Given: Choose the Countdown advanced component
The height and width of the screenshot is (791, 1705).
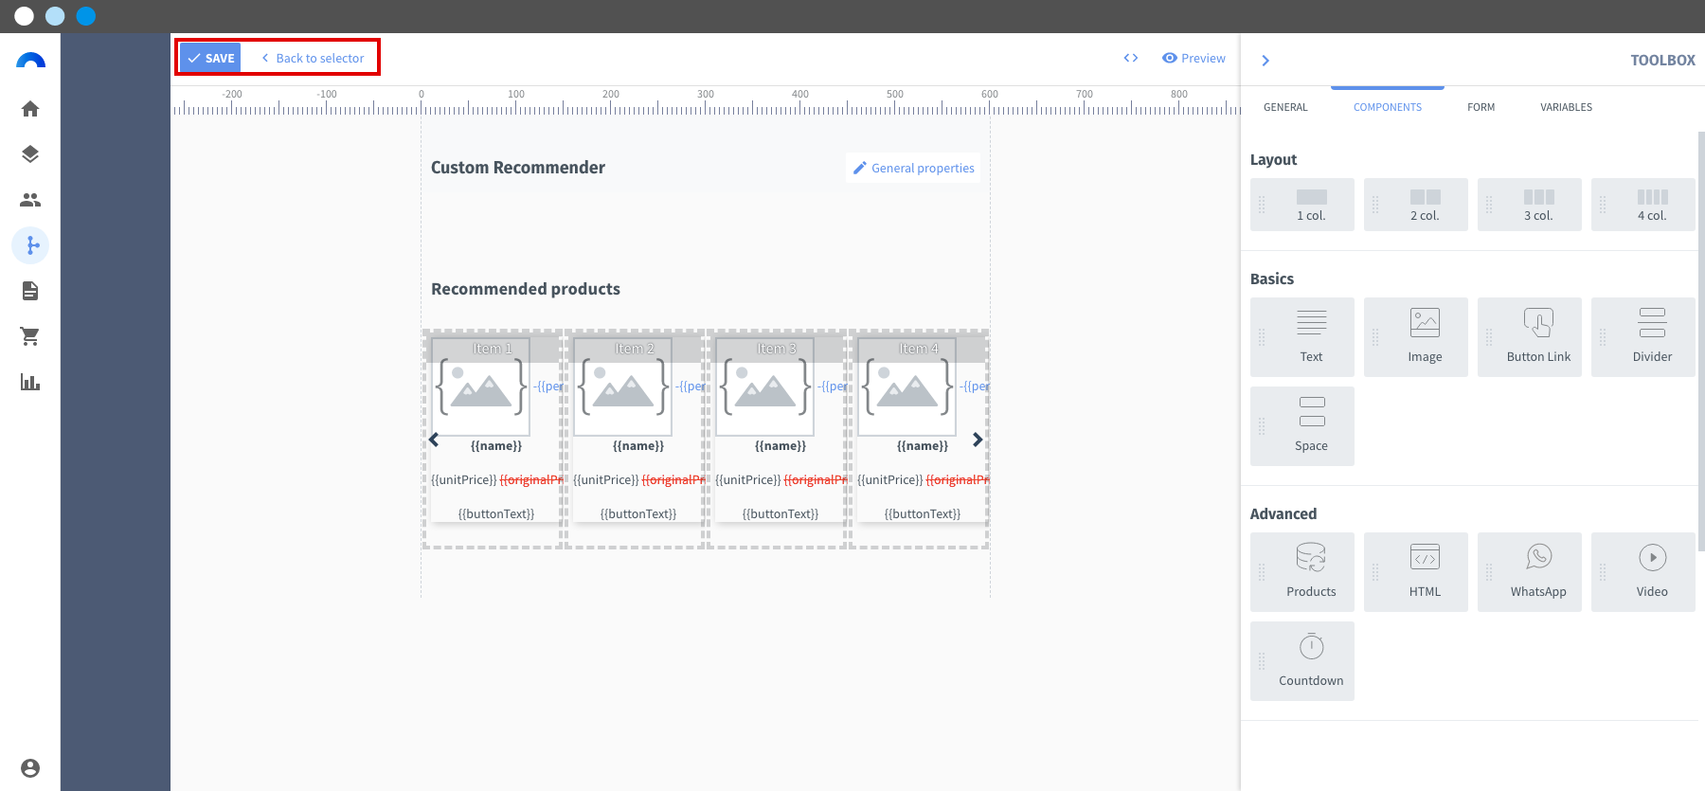Looking at the screenshot, I should tap(1302, 661).
